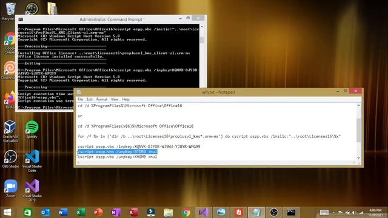This screenshot has height=218, width=388.
Task: Select the Google Chrome desktop shortcut
Action: (10, 43)
